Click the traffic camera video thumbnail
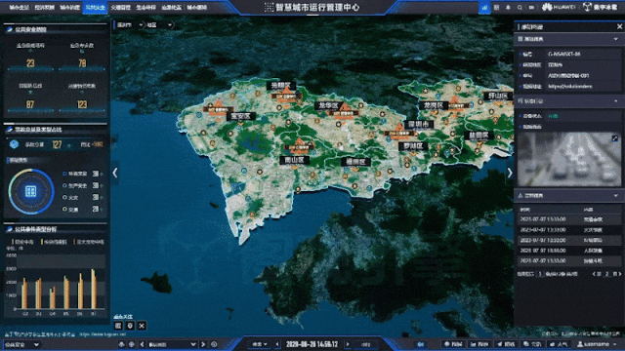The height and width of the screenshot is (351, 625). tap(568, 159)
